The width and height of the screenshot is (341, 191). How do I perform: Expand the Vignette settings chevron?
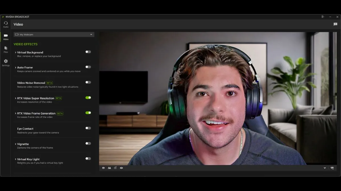(15, 144)
